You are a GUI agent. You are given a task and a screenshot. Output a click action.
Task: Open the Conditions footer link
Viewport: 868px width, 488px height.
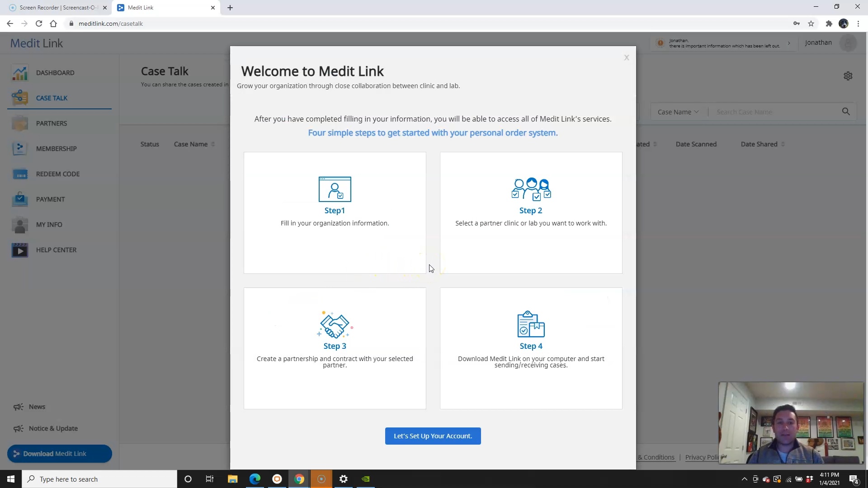pos(656,457)
